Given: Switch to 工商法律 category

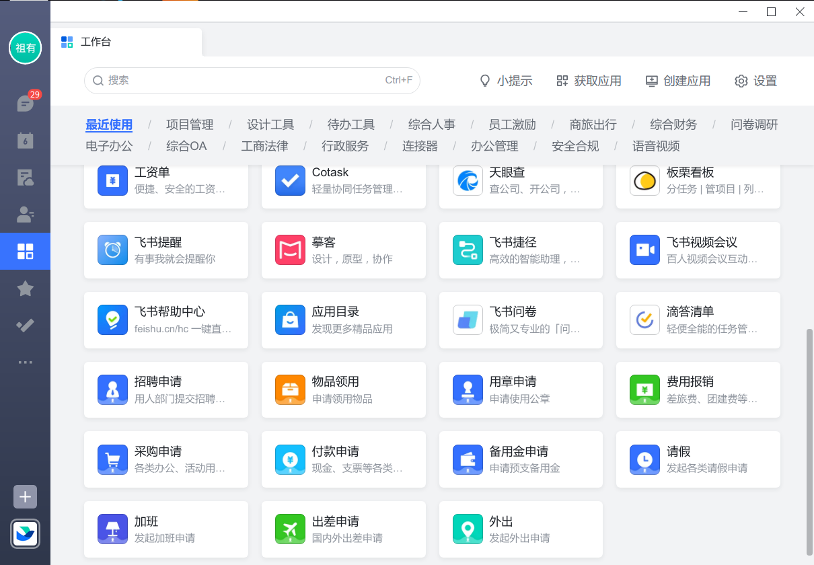Looking at the screenshot, I should point(264,146).
